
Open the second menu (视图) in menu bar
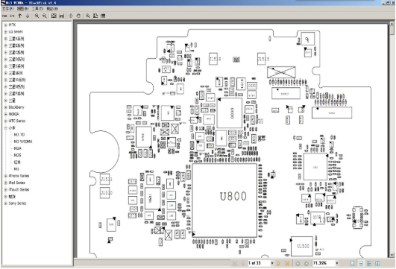pos(22,9)
